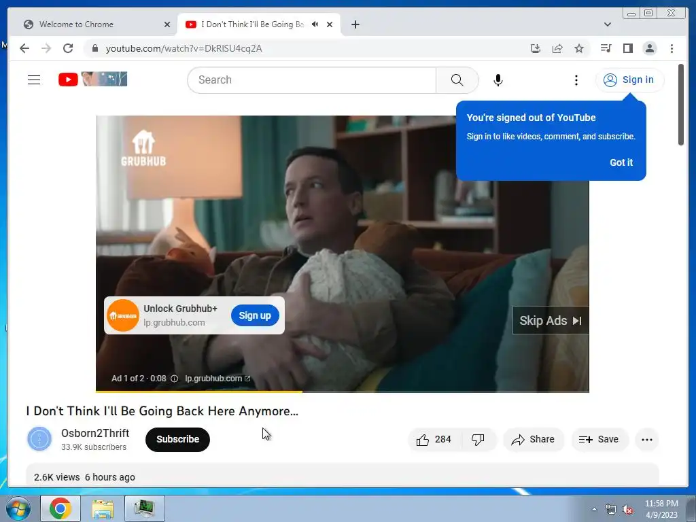The width and height of the screenshot is (696, 522).
Task: Click the video title text
Action: 162,411
